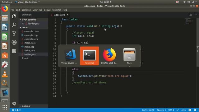The image size is (199, 112).
Task: Open the Debug view in activity bar
Action: 14,42
